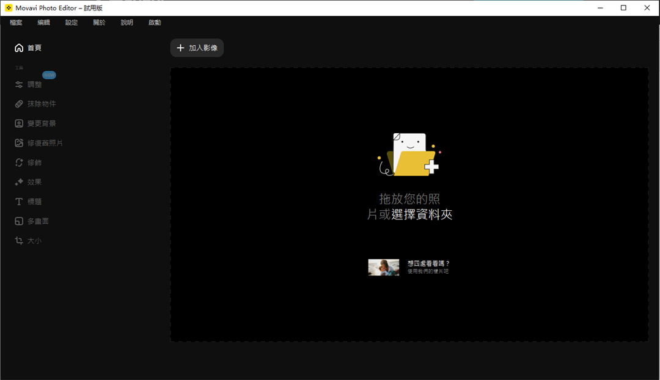Open the 檔案 menu
The height and width of the screenshot is (380, 660).
click(16, 23)
